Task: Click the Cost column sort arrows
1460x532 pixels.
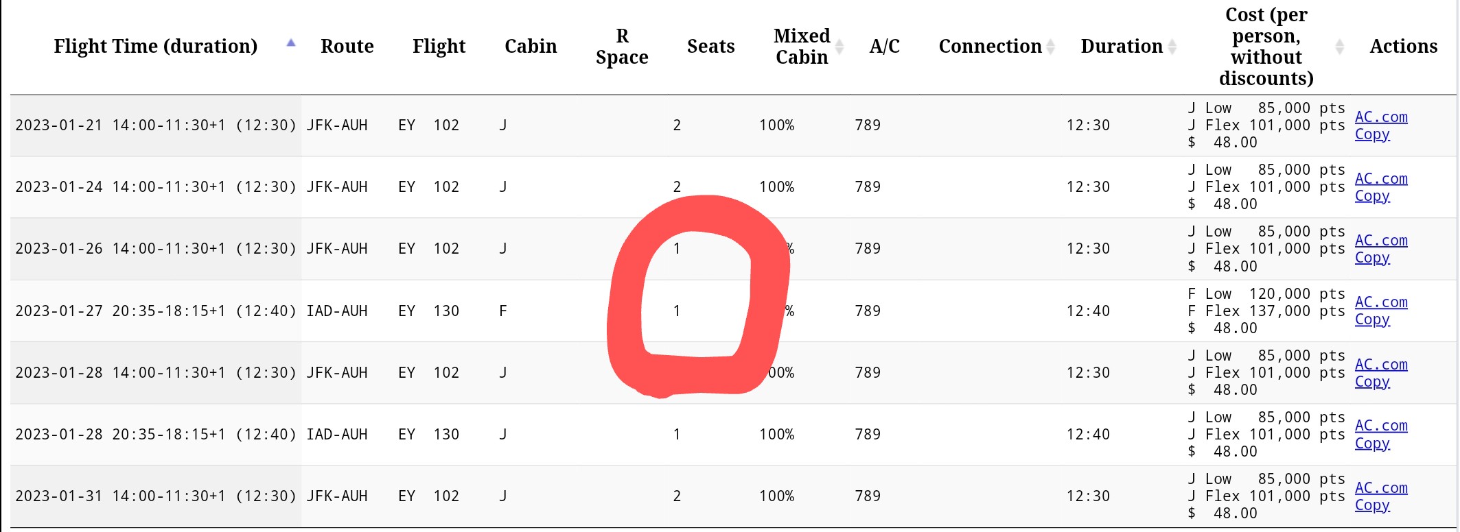Action: click(x=1340, y=47)
